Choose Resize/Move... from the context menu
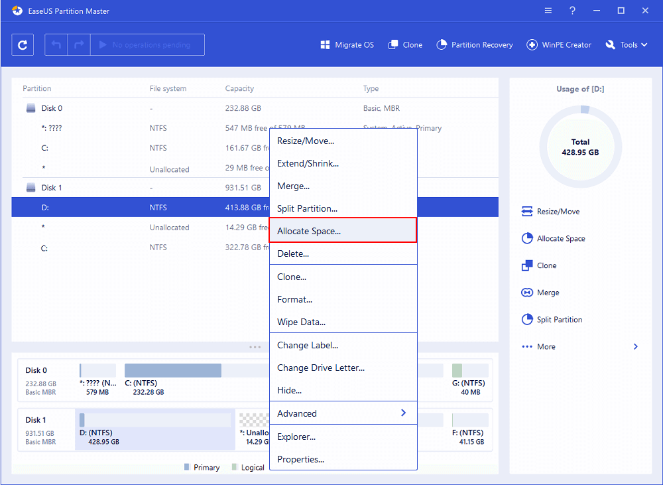 pos(343,141)
